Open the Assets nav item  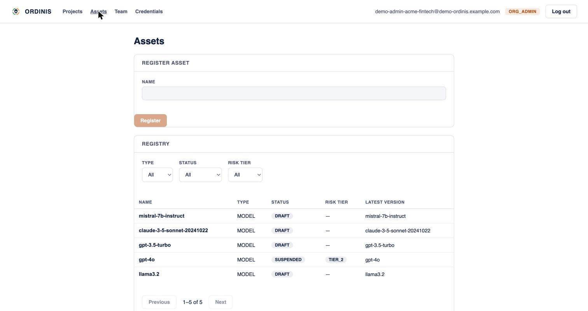pyautogui.click(x=98, y=12)
